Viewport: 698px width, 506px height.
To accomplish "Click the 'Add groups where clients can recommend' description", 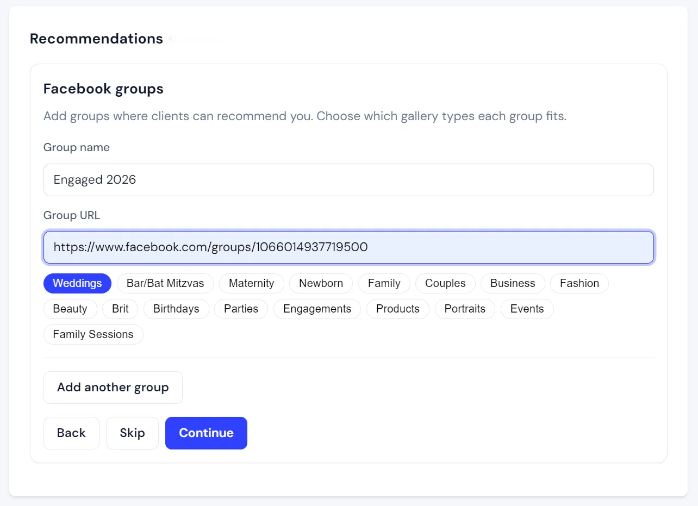I will tap(305, 116).
